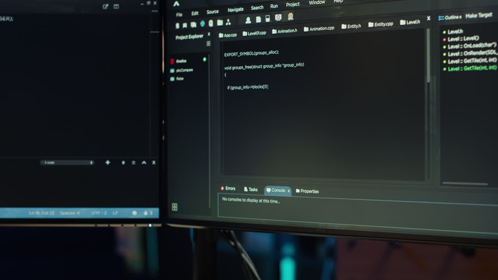
Task: Click the grid layout icon under Project Explorer
Action: click(x=209, y=43)
